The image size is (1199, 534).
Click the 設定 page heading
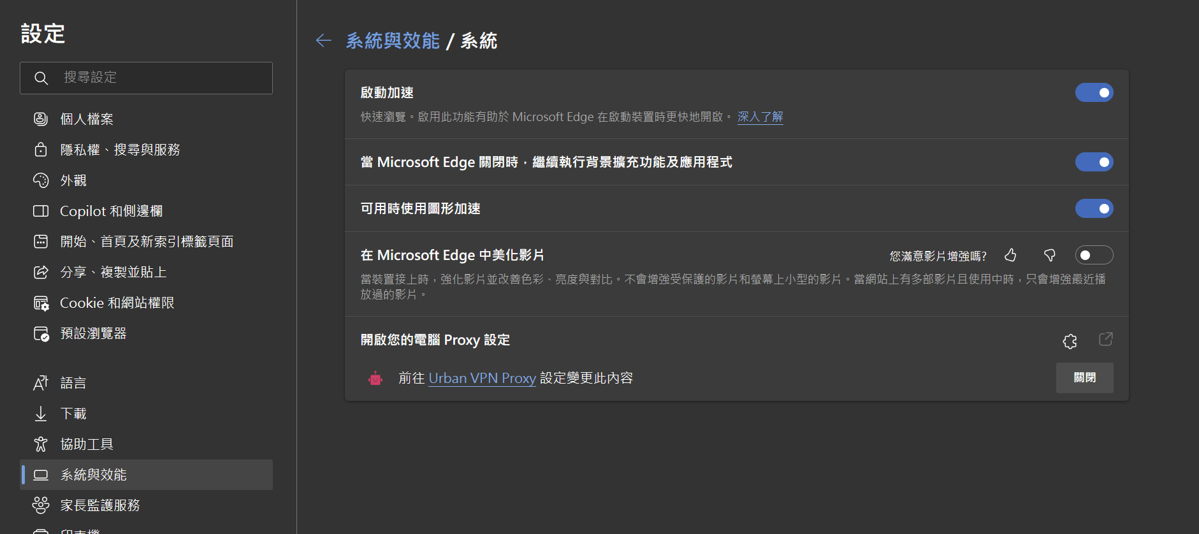click(x=43, y=34)
